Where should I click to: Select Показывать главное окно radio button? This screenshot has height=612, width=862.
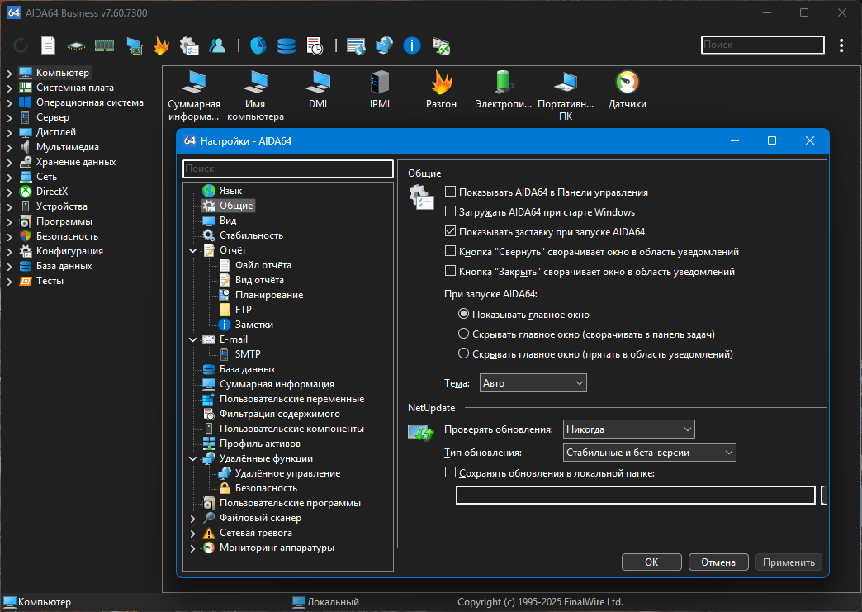tap(463, 314)
